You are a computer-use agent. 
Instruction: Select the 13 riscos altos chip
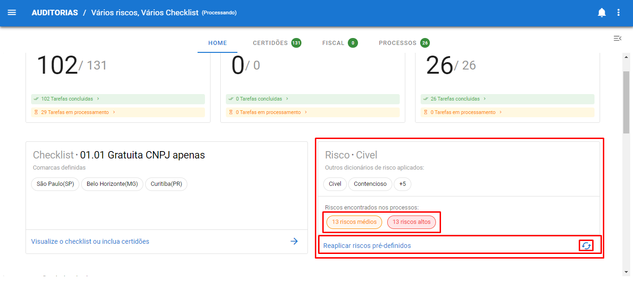(411, 222)
